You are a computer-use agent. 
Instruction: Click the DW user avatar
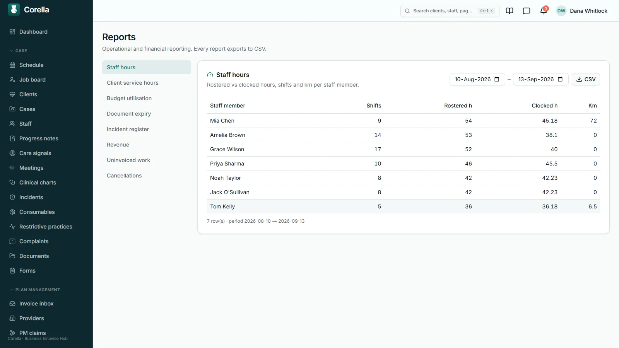pyautogui.click(x=561, y=11)
